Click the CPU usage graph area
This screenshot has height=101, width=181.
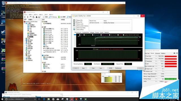[x=108, y=55]
